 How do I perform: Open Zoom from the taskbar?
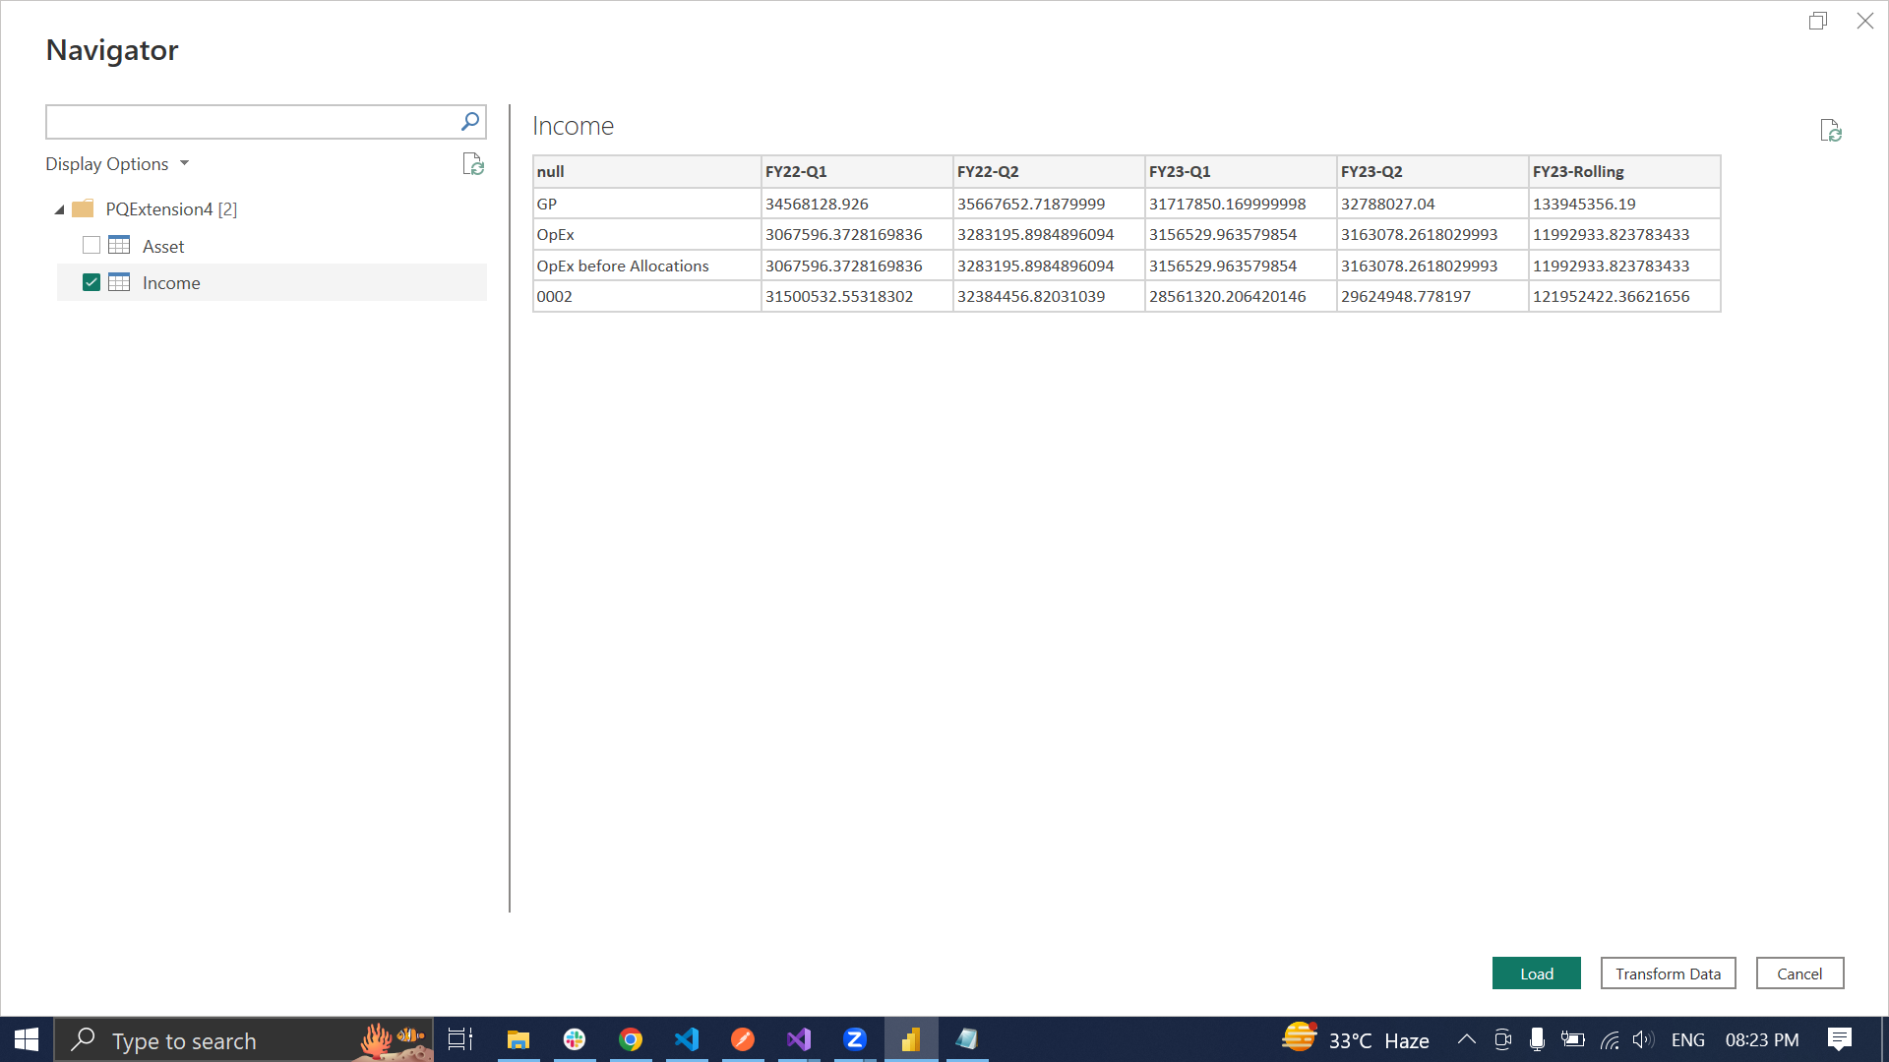(855, 1039)
